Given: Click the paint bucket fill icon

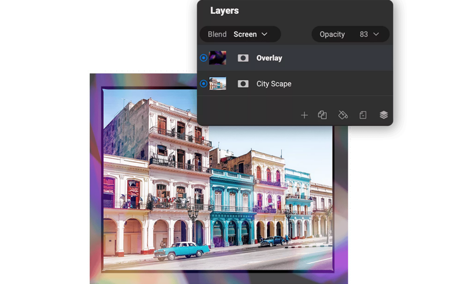Looking at the screenshot, I should pos(343,115).
